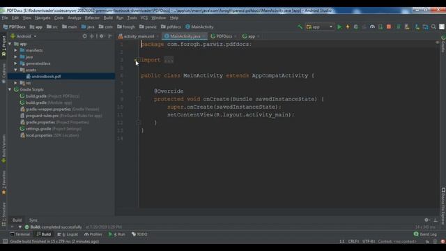Open the TODO tool window

tap(139, 234)
